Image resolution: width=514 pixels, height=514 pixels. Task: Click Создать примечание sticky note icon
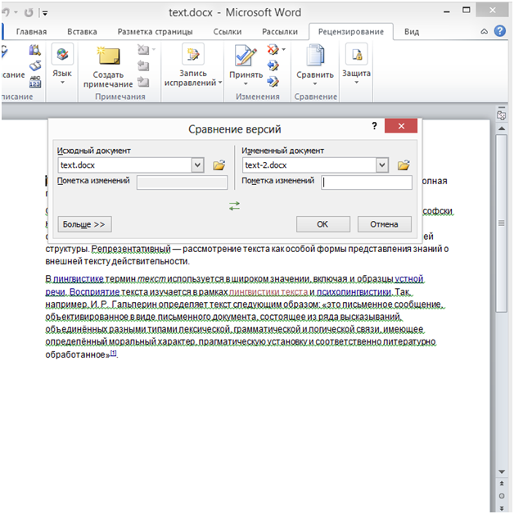coord(109,56)
